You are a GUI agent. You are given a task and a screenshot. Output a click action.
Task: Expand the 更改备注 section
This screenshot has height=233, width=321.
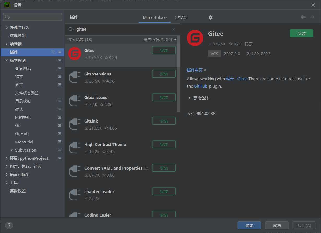coord(189,98)
